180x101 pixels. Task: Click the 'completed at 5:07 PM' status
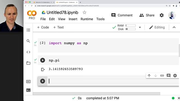pos(103,98)
